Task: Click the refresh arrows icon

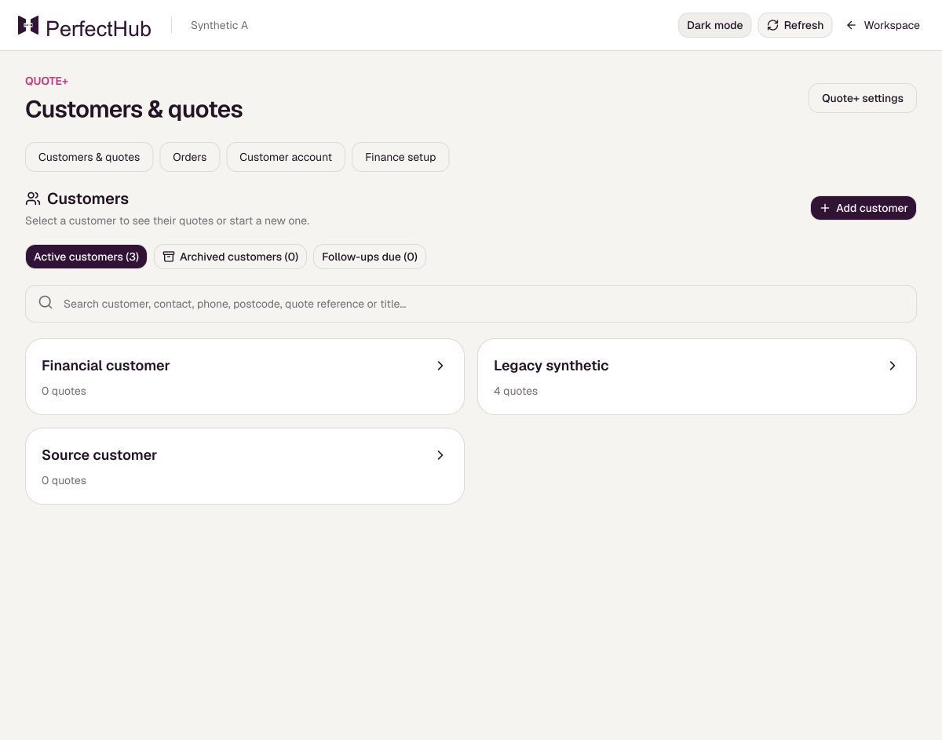Action: click(x=772, y=25)
